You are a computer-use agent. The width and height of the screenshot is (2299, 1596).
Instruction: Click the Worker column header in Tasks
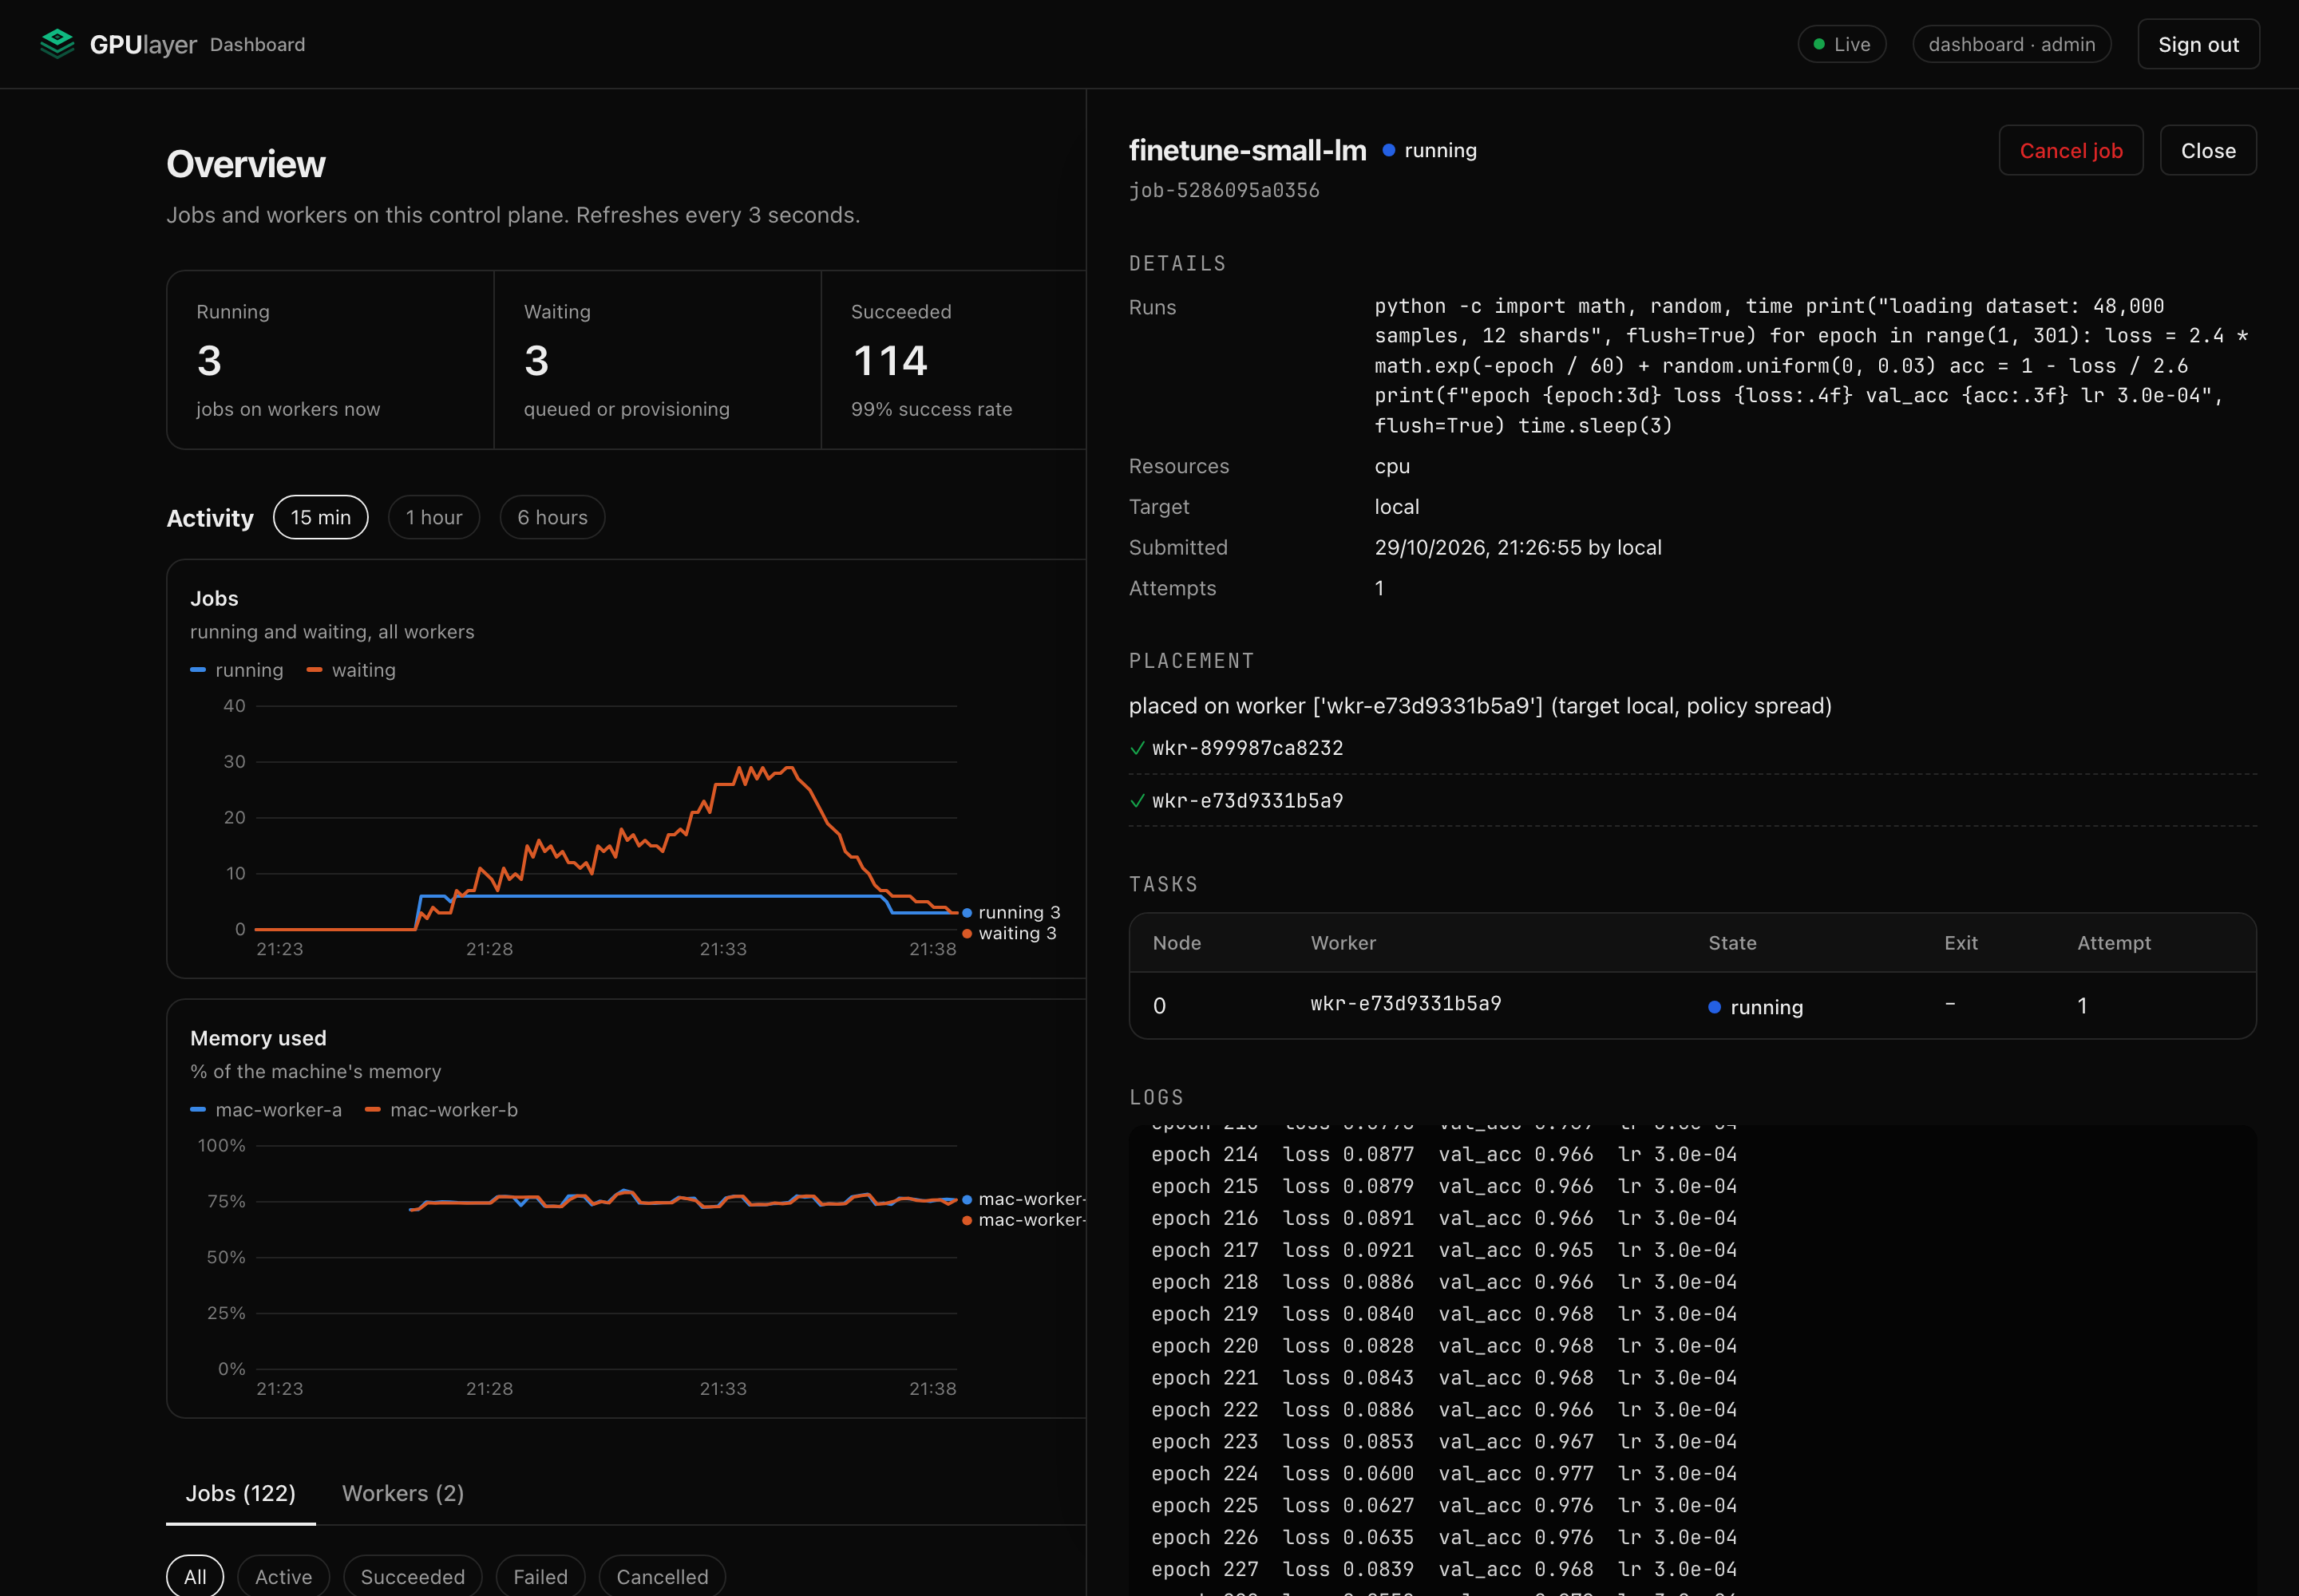point(1343,943)
